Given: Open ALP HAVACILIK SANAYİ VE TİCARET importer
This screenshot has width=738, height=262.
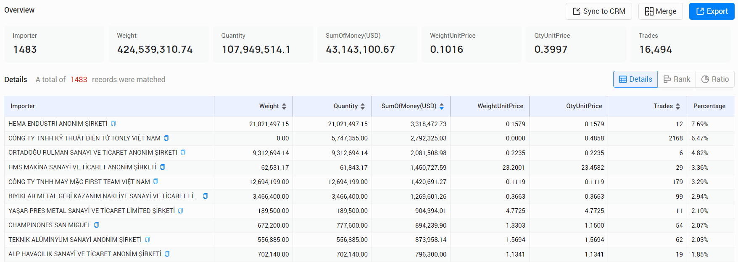Looking at the screenshot, I should coord(85,254).
